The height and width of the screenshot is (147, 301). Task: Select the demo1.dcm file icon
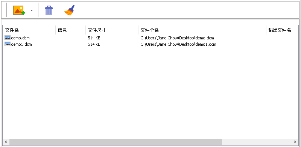pos(8,44)
